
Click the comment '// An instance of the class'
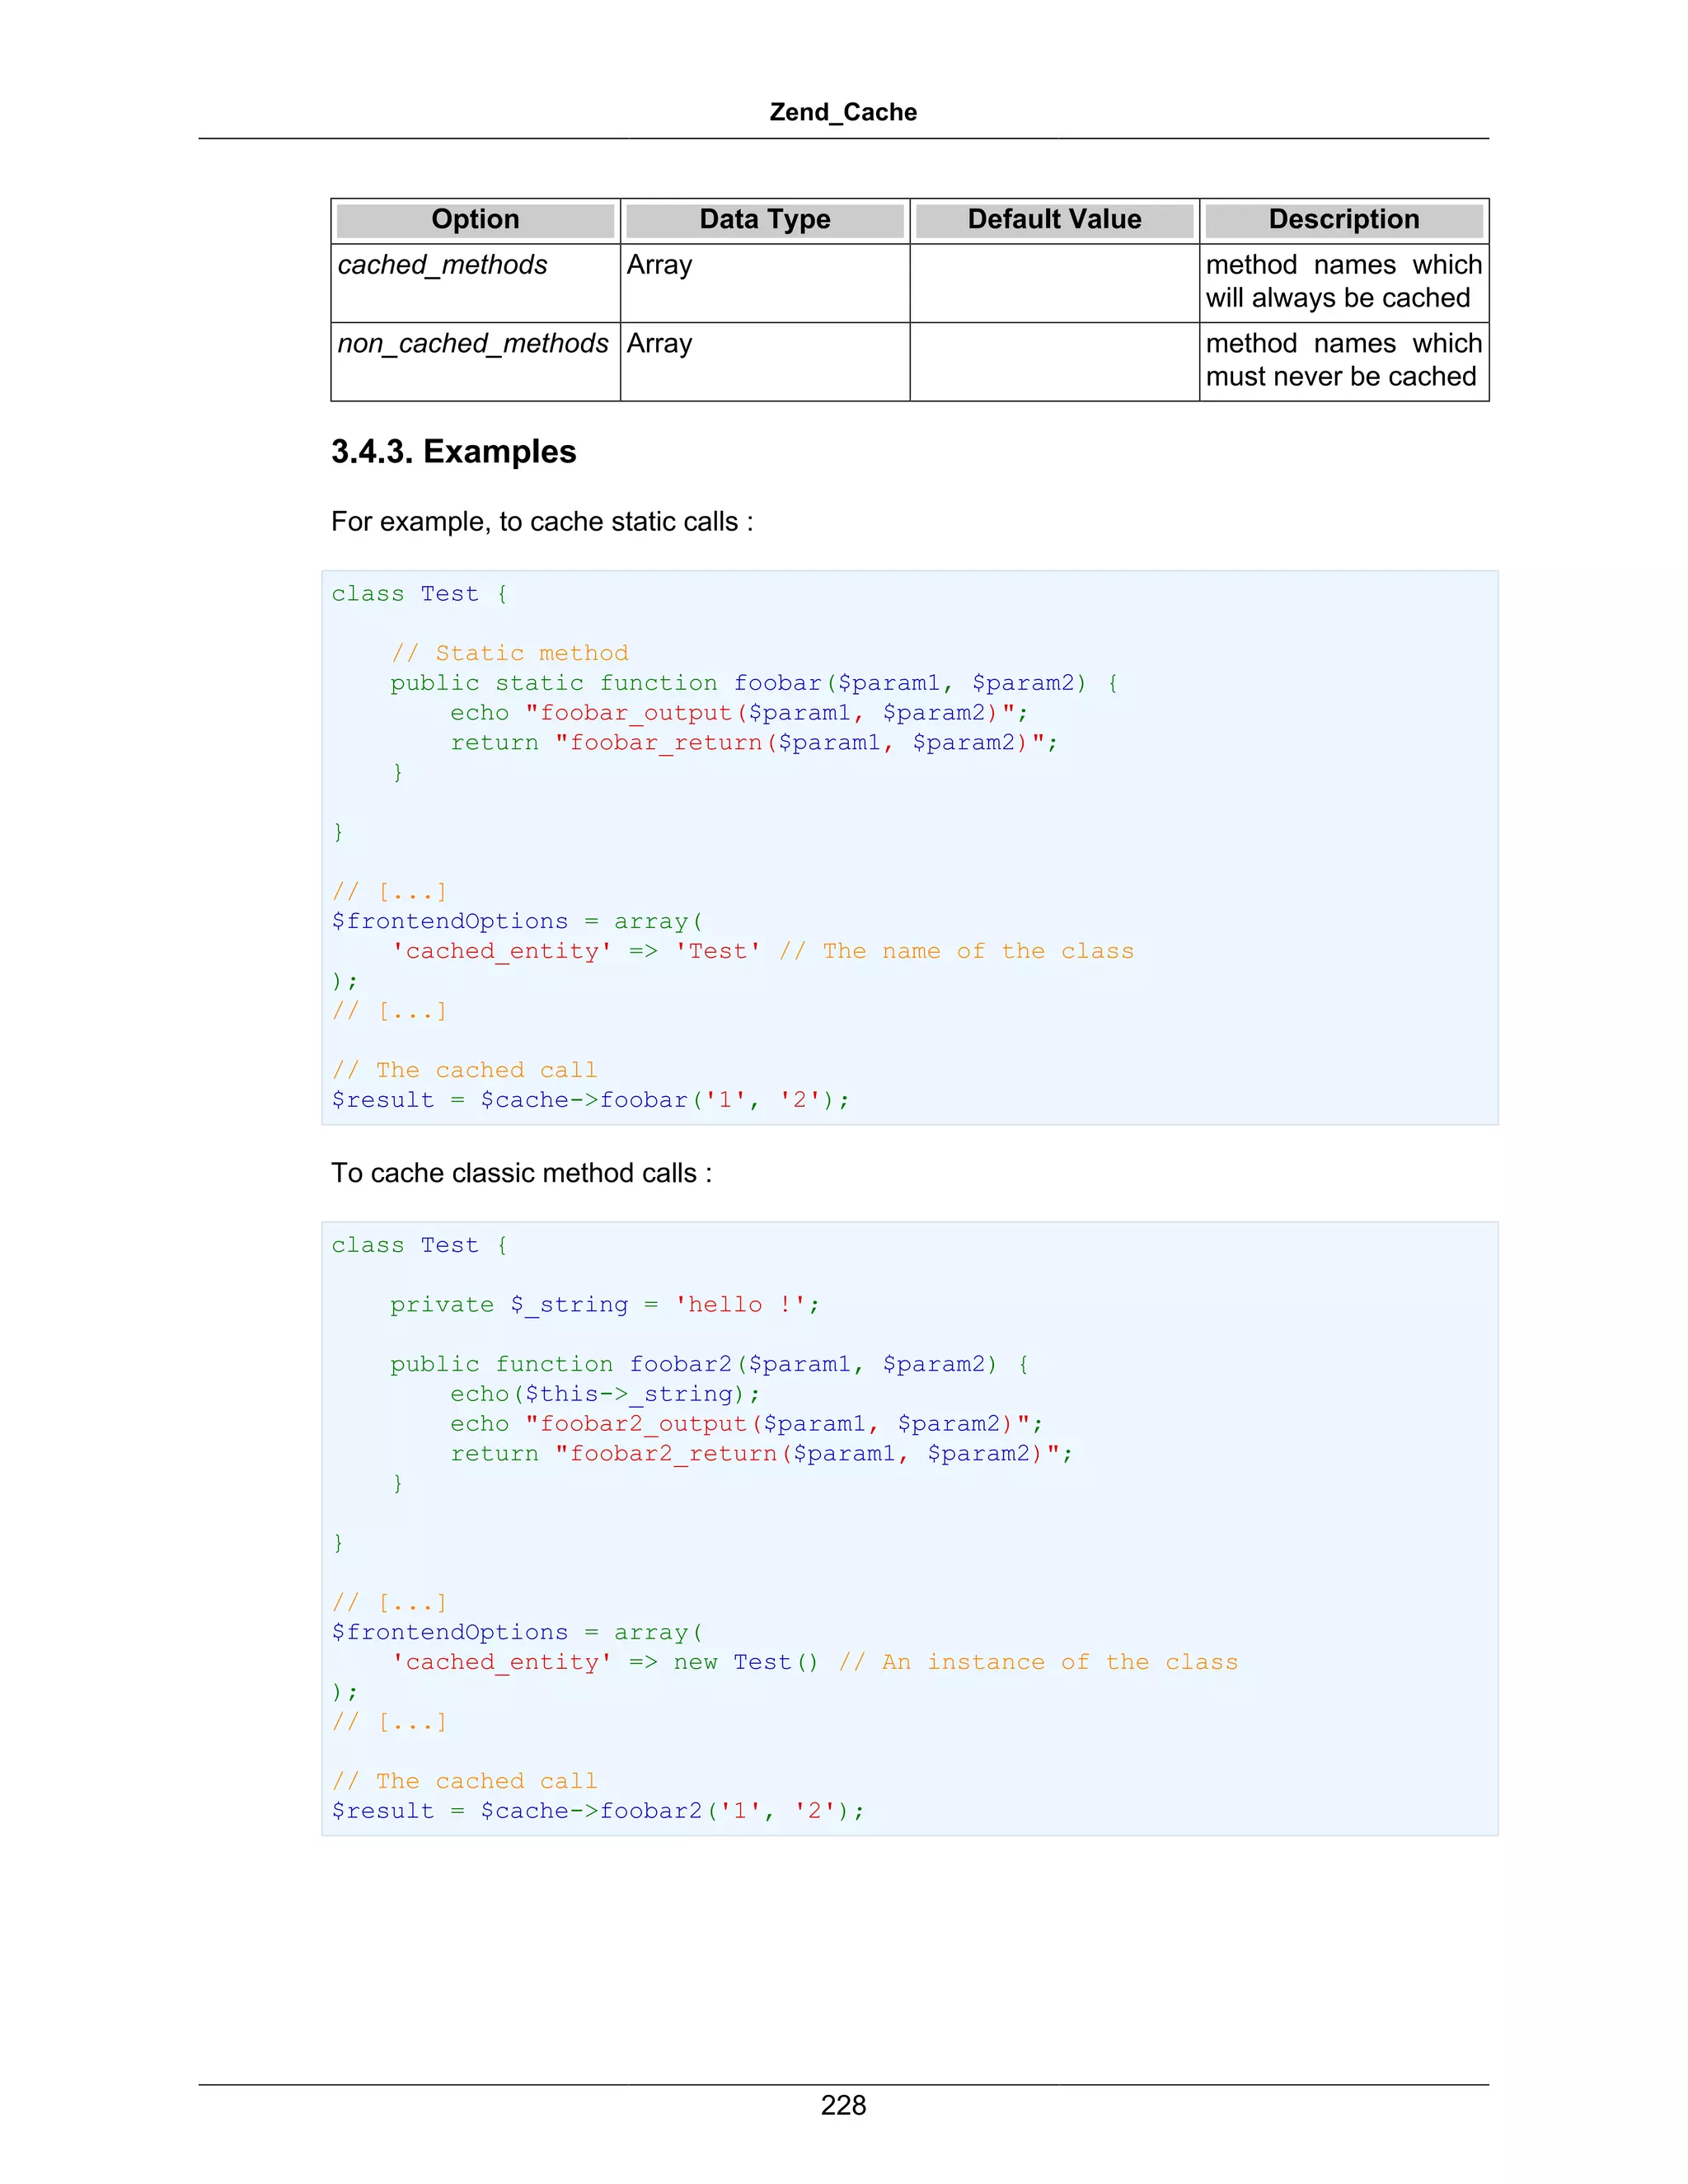(1038, 1662)
